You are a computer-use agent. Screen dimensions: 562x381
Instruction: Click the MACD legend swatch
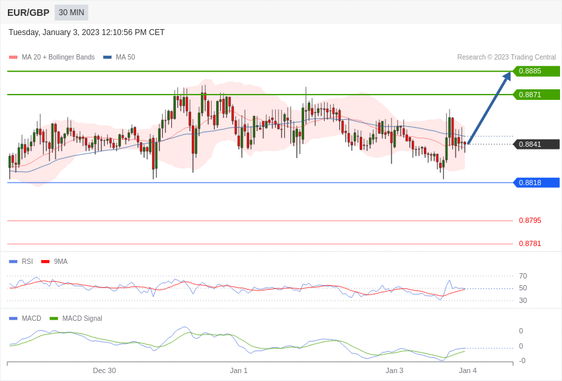[x=13, y=318]
